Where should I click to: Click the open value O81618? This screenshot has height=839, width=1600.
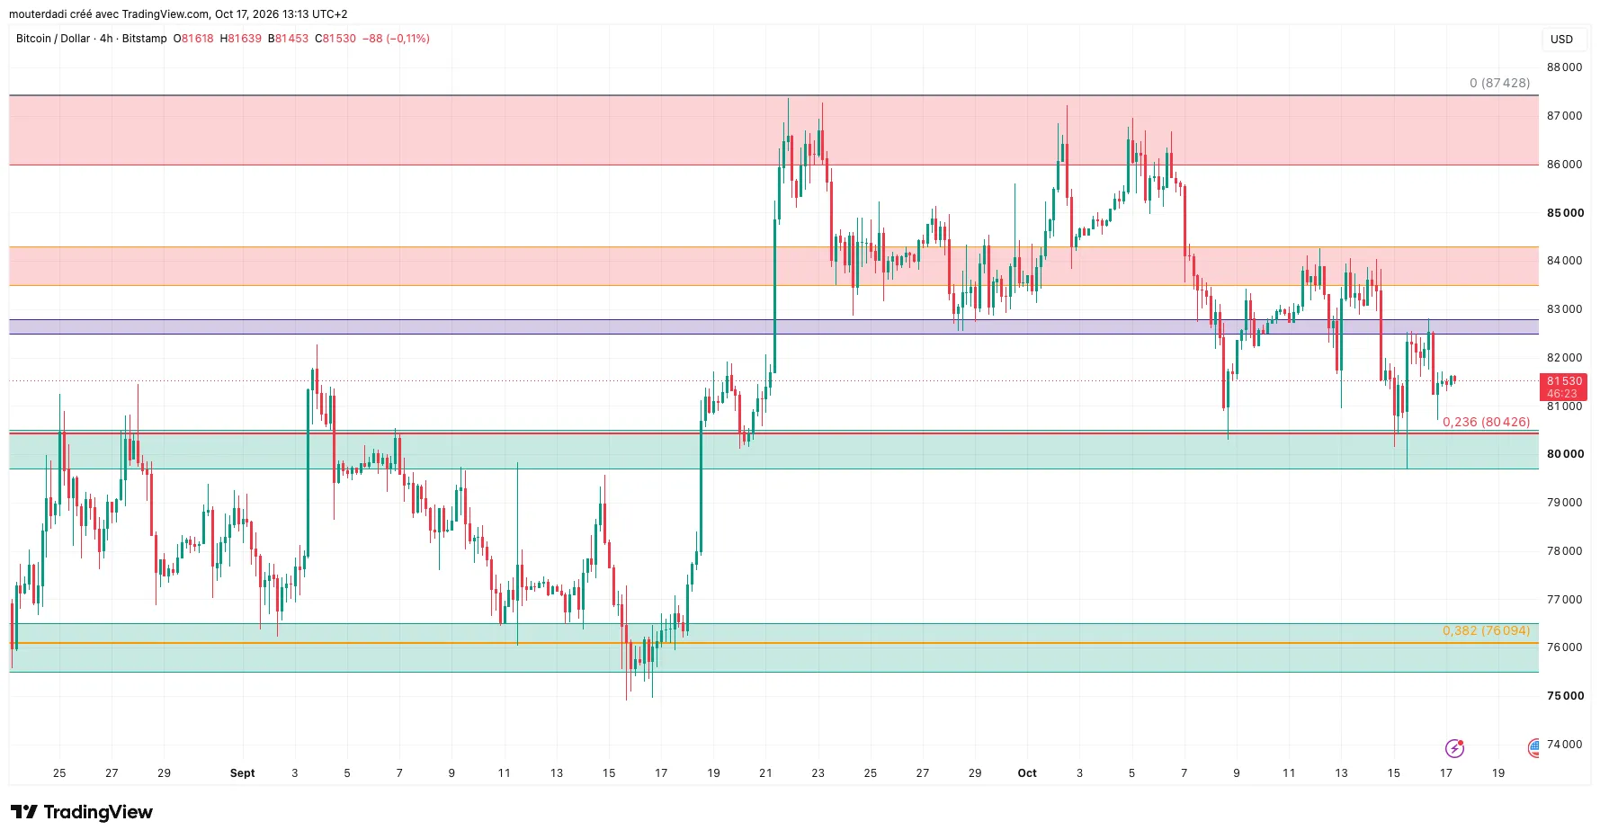coord(193,39)
